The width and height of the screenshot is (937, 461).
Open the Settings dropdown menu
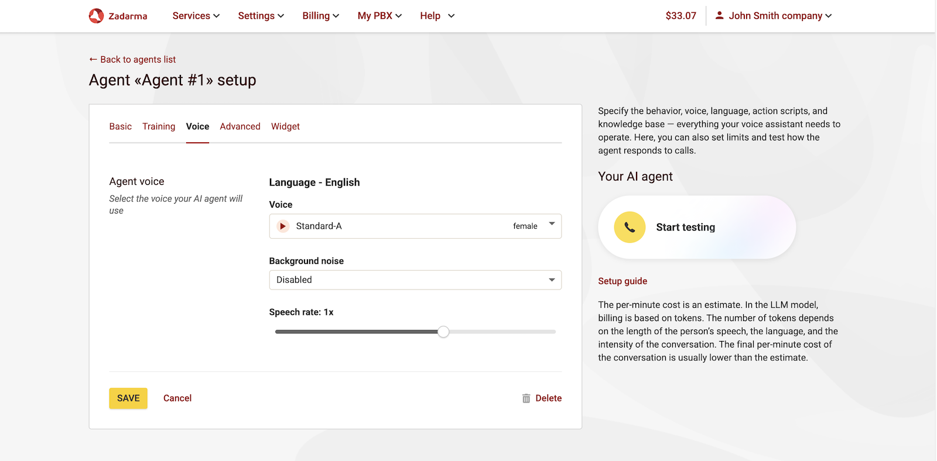pyautogui.click(x=261, y=16)
